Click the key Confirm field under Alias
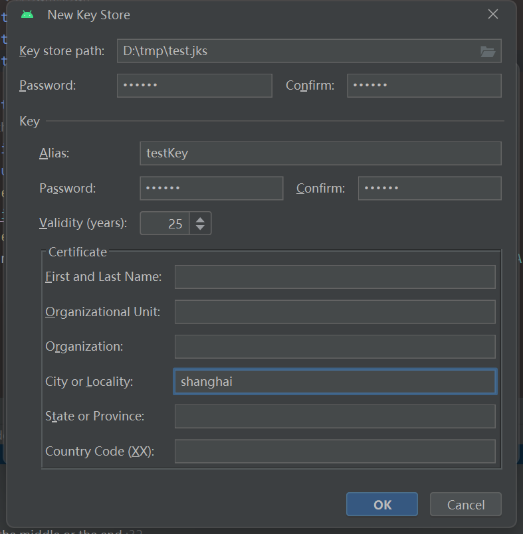 [x=429, y=189]
